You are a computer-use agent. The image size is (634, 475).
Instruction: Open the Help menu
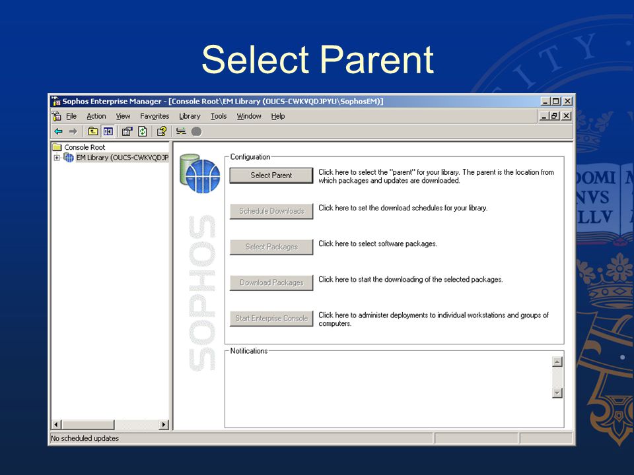278,116
